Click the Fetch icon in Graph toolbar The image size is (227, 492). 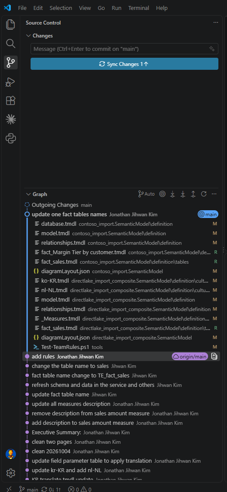[x=172, y=194]
